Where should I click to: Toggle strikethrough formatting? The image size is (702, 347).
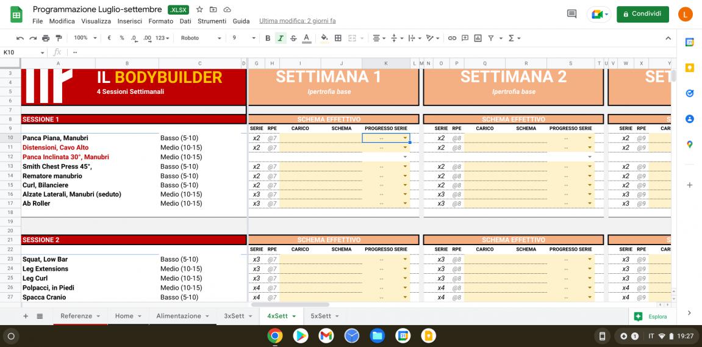pyautogui.click(x=293, y=38)
